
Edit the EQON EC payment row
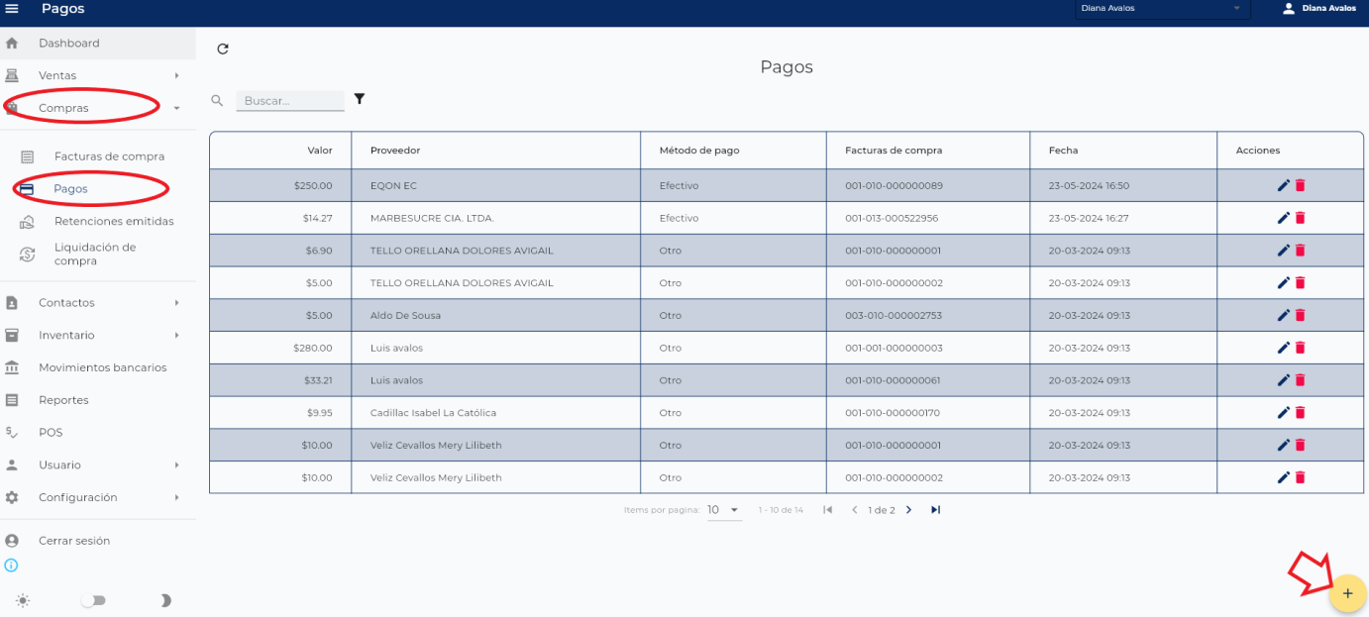[1284, 185]
